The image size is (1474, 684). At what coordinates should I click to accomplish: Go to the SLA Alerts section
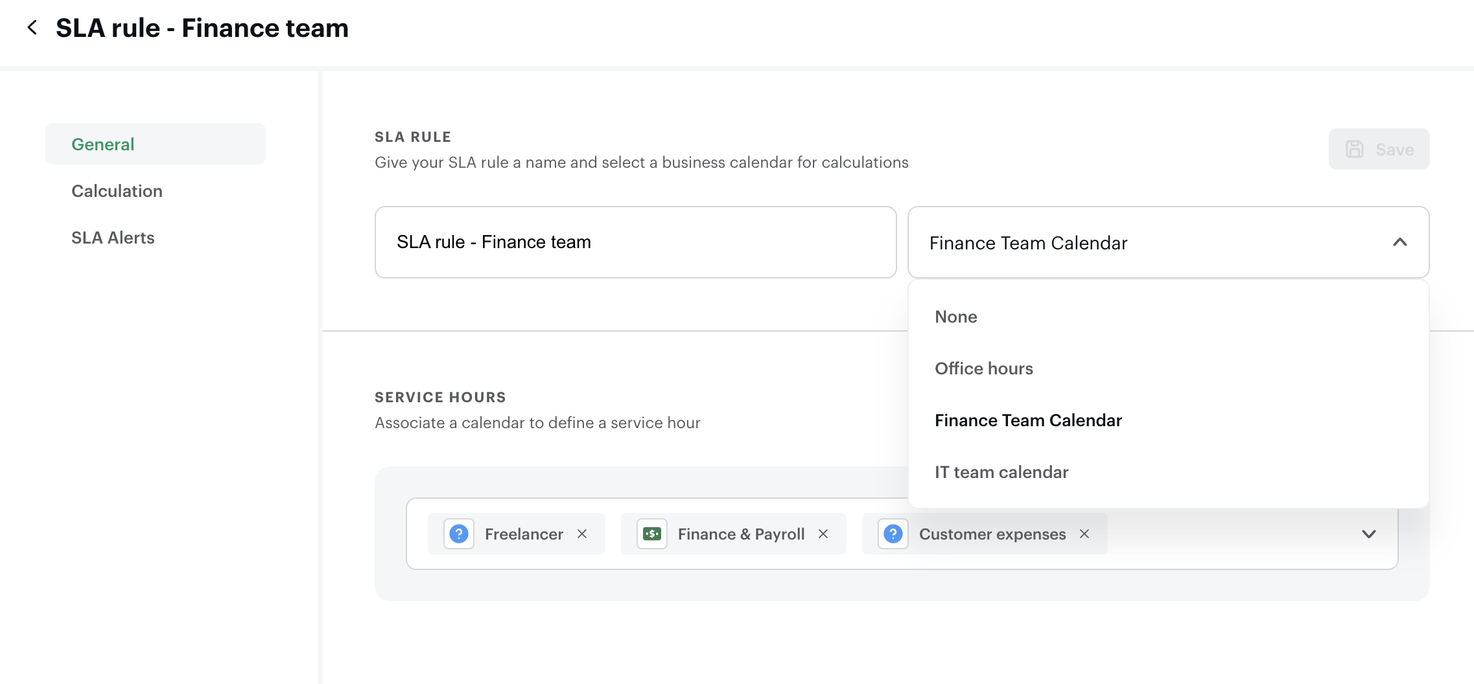click(113, 238)
